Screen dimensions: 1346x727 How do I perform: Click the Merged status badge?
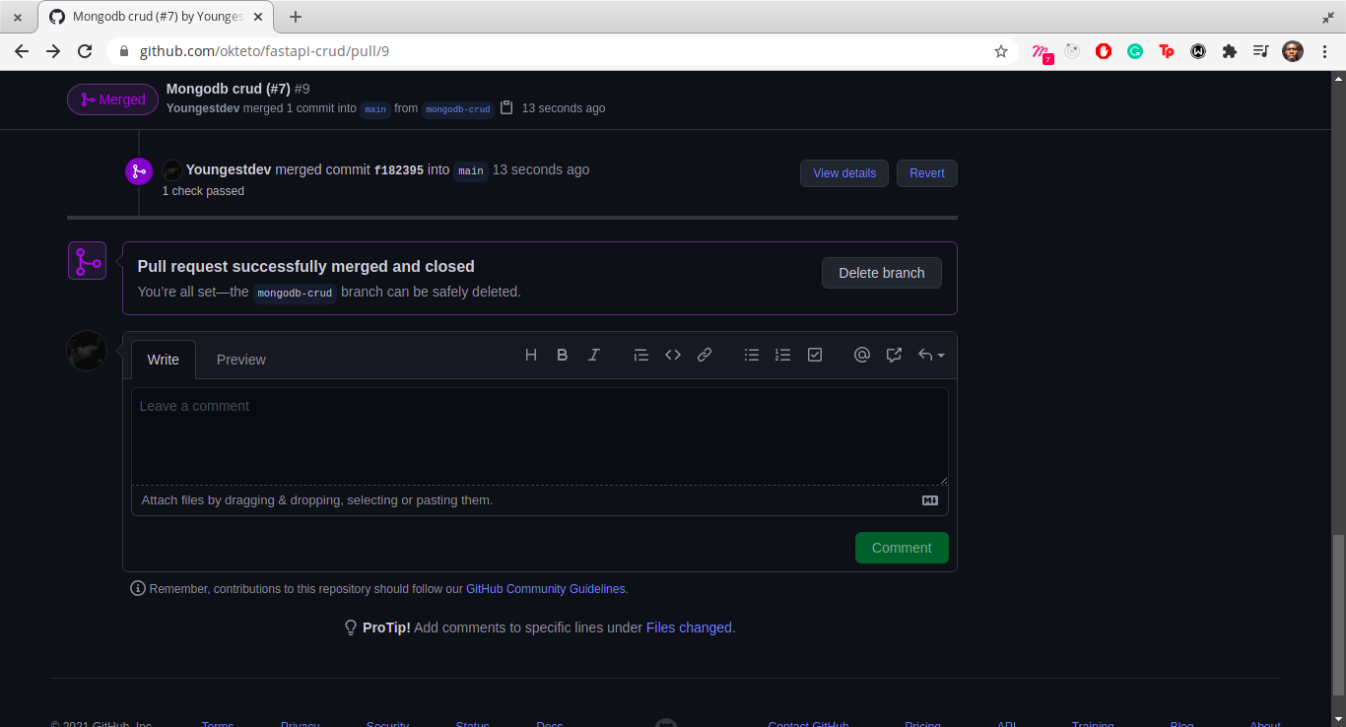[113, 99]
